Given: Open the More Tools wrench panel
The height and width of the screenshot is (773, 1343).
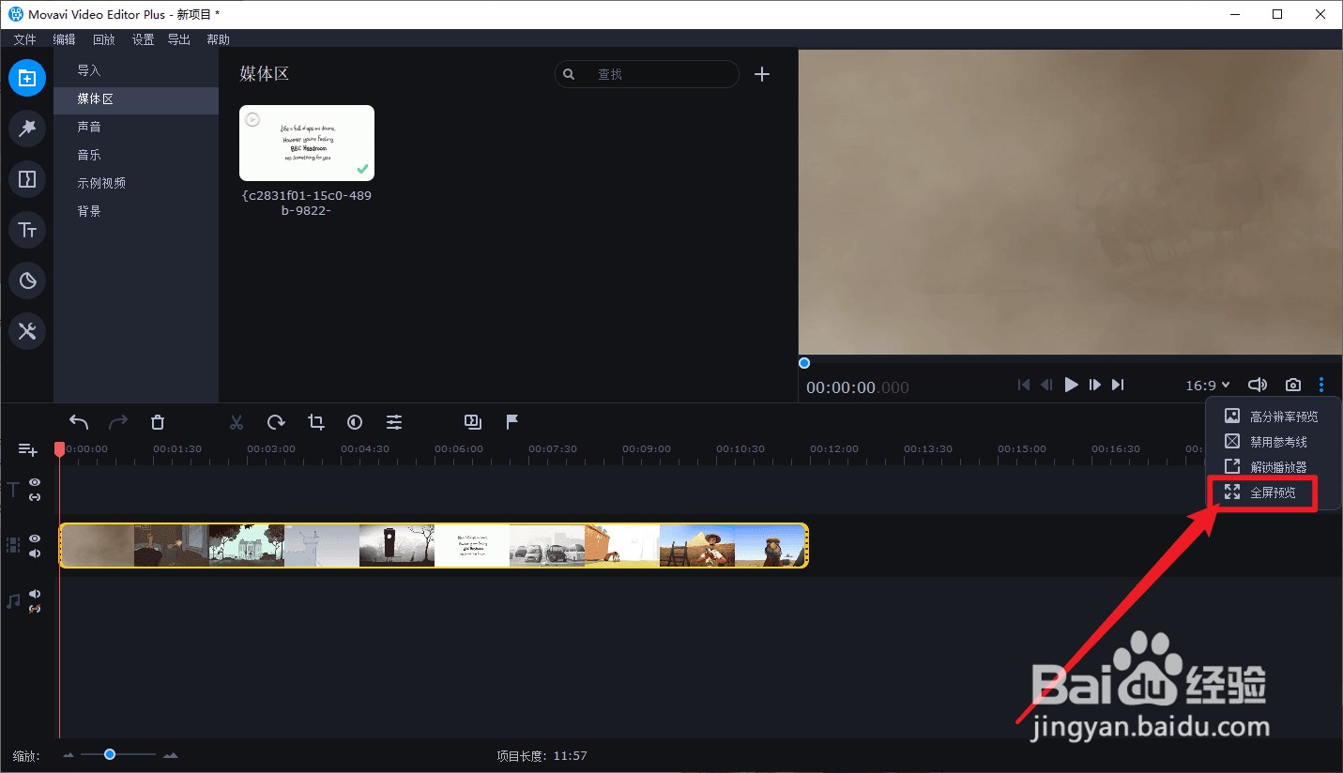Looking at the screenshot, I should point(27,331).
